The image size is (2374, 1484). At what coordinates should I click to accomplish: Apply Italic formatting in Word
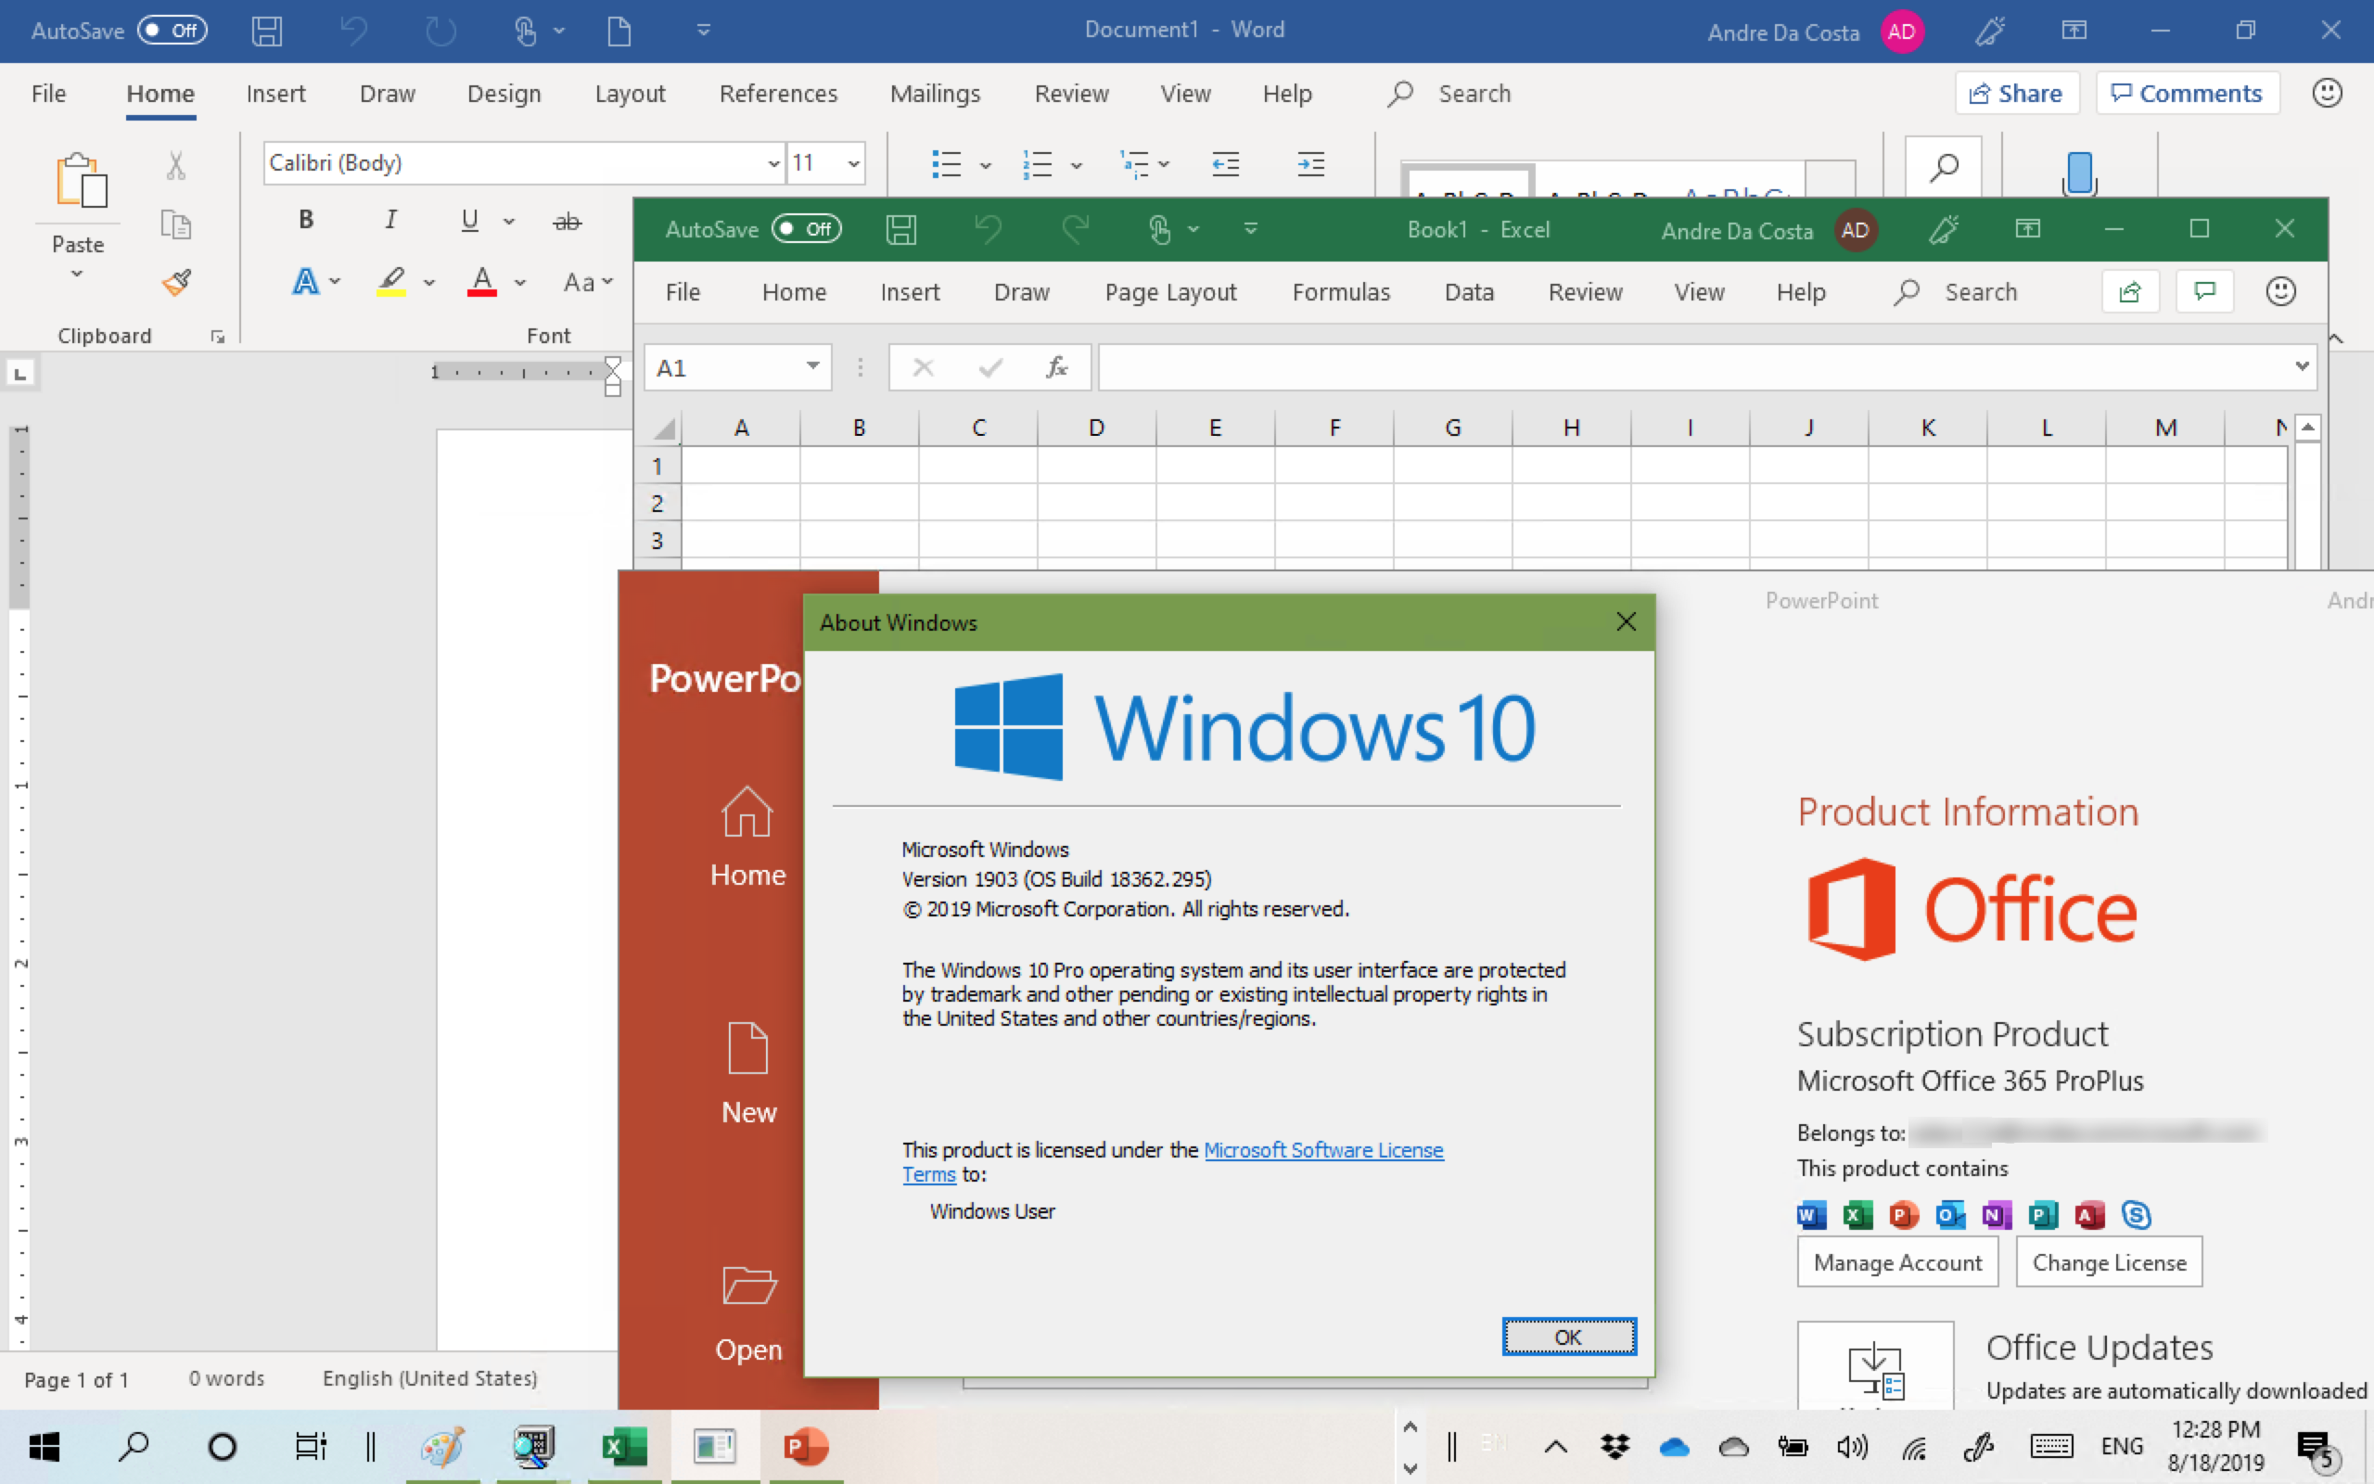390,219
